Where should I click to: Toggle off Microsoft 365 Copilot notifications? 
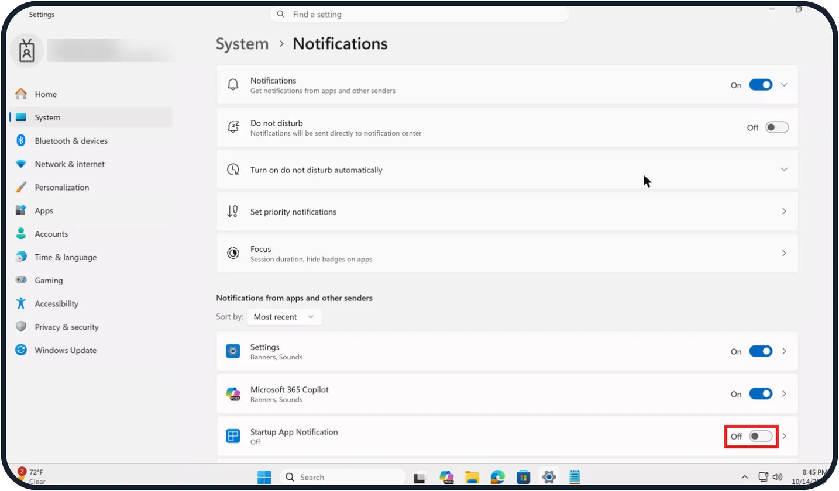(761, 394)
